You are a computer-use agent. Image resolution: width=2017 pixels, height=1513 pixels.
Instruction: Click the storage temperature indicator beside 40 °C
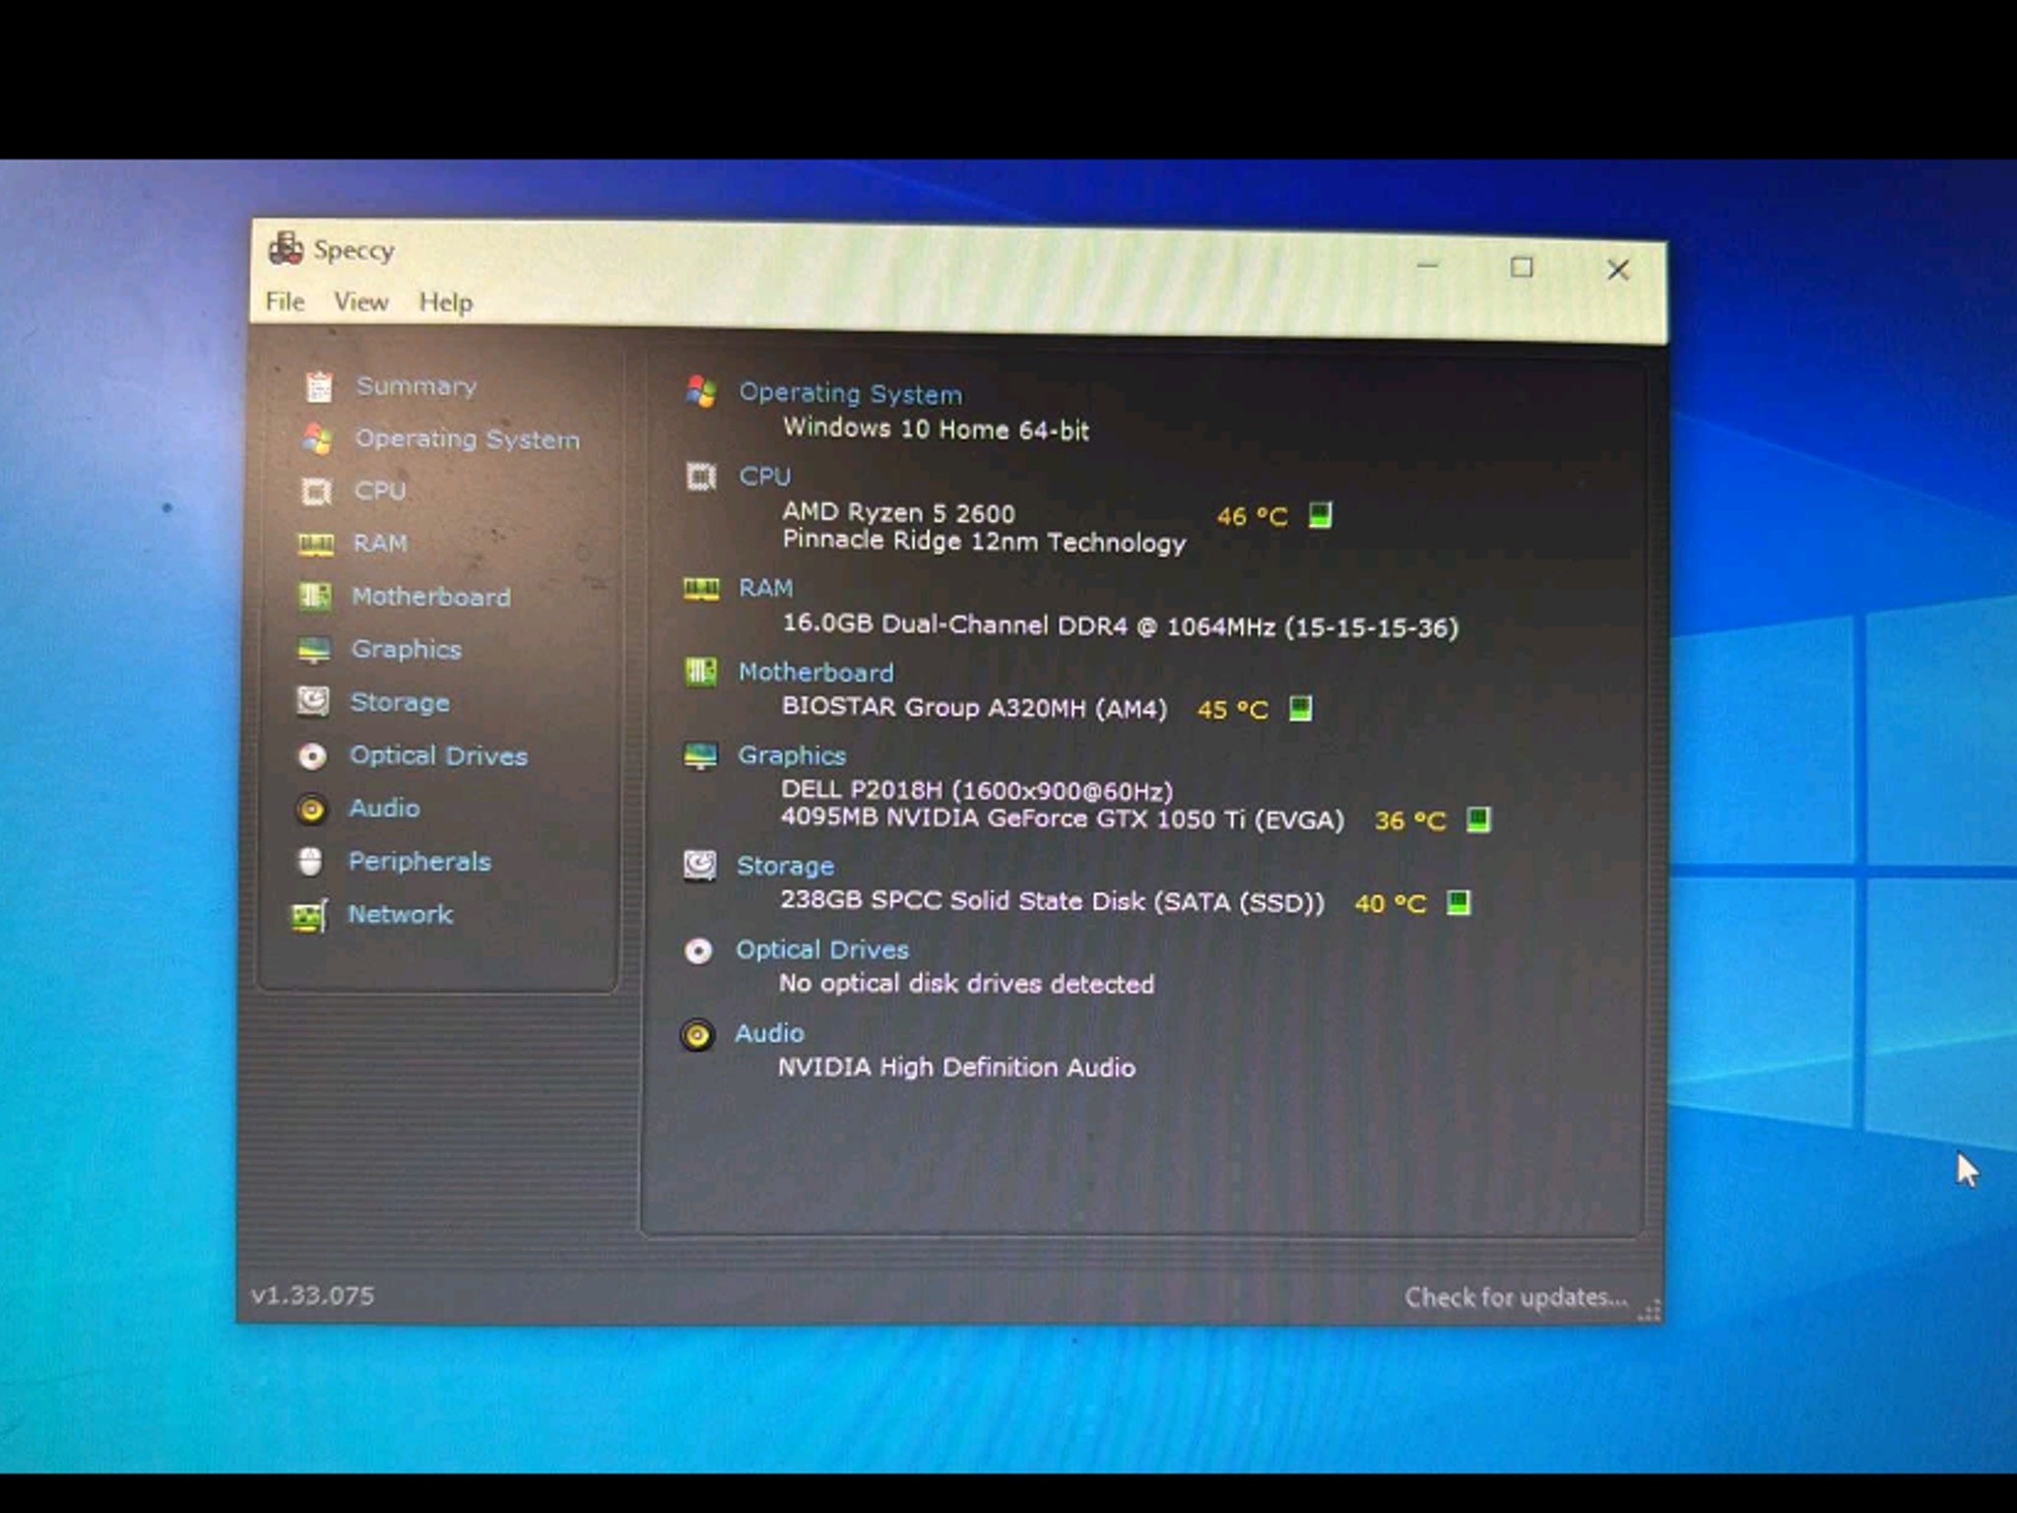tap(1459, 902)
